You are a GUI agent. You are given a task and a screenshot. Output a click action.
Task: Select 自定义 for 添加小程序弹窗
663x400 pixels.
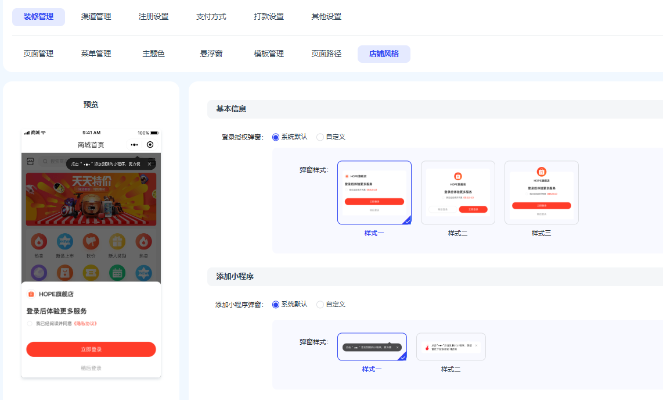[x=320, y=305]
